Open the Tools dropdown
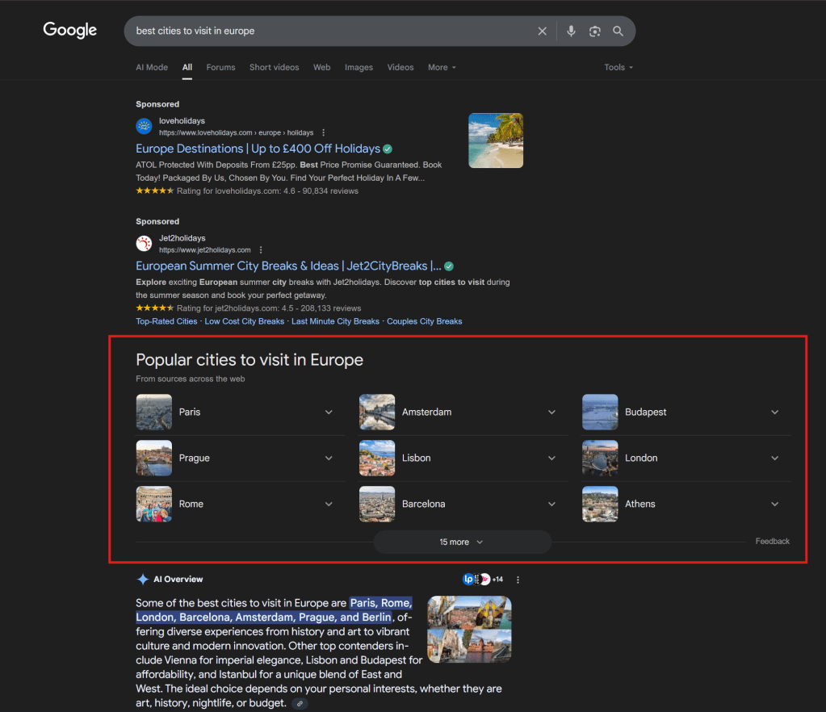The height and width of the screenshot is (712, 826). point(618,68)
